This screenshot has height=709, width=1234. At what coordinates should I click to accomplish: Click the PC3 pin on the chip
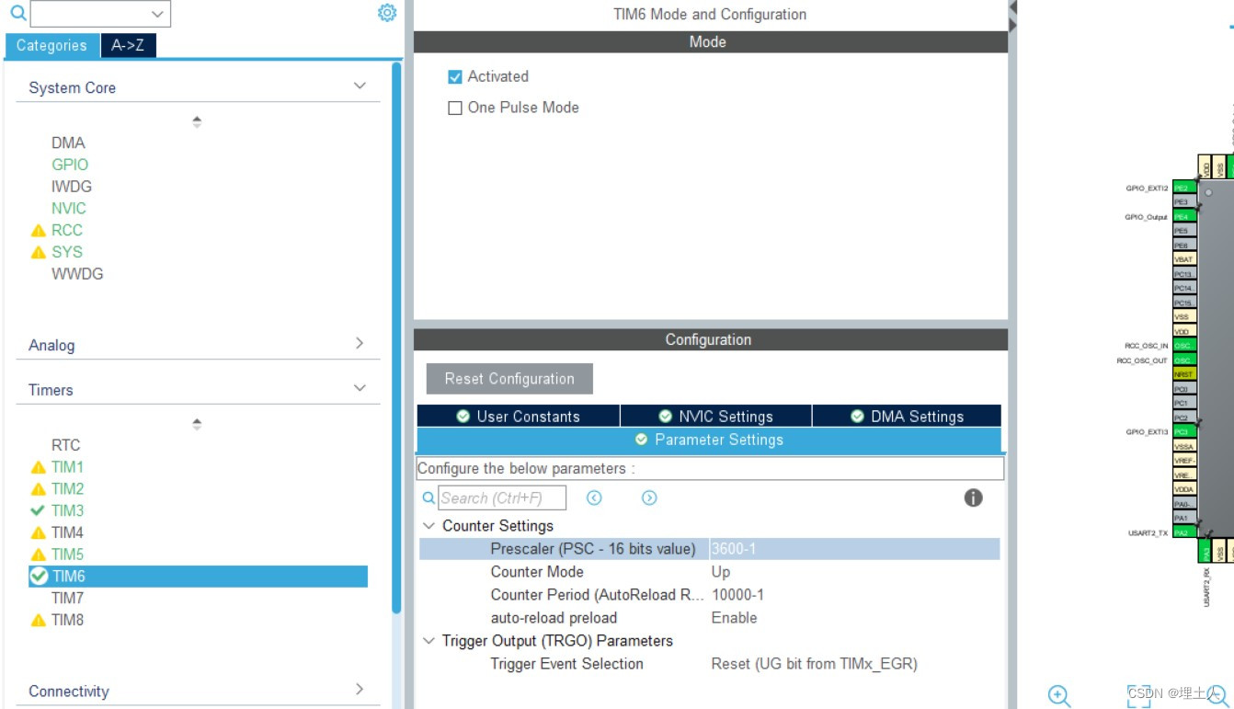tap(1183, 431)
